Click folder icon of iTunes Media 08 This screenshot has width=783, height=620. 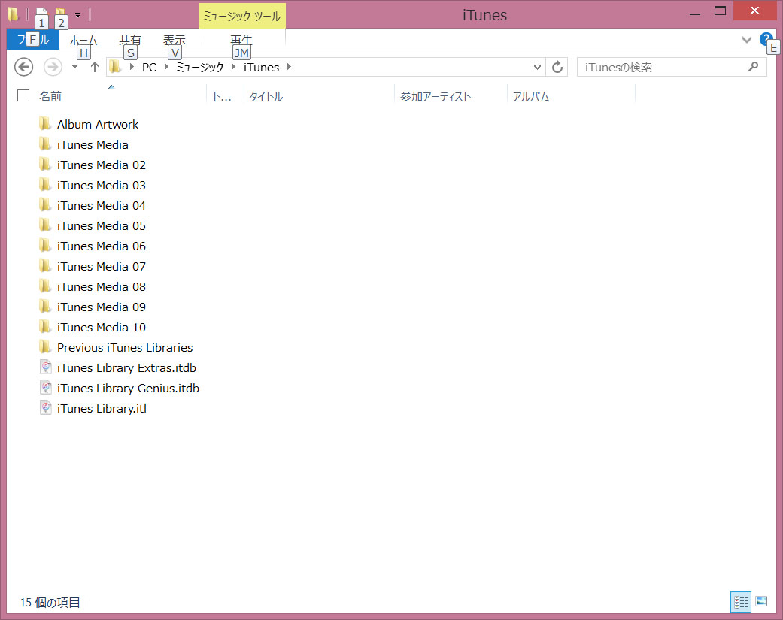[x=45, y=286]
